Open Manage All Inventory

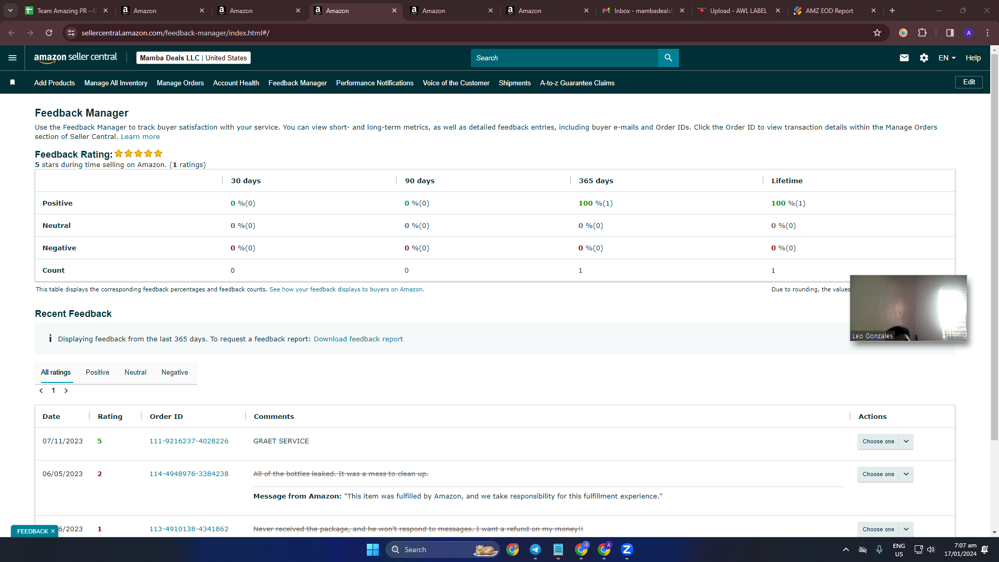(116, 83)
